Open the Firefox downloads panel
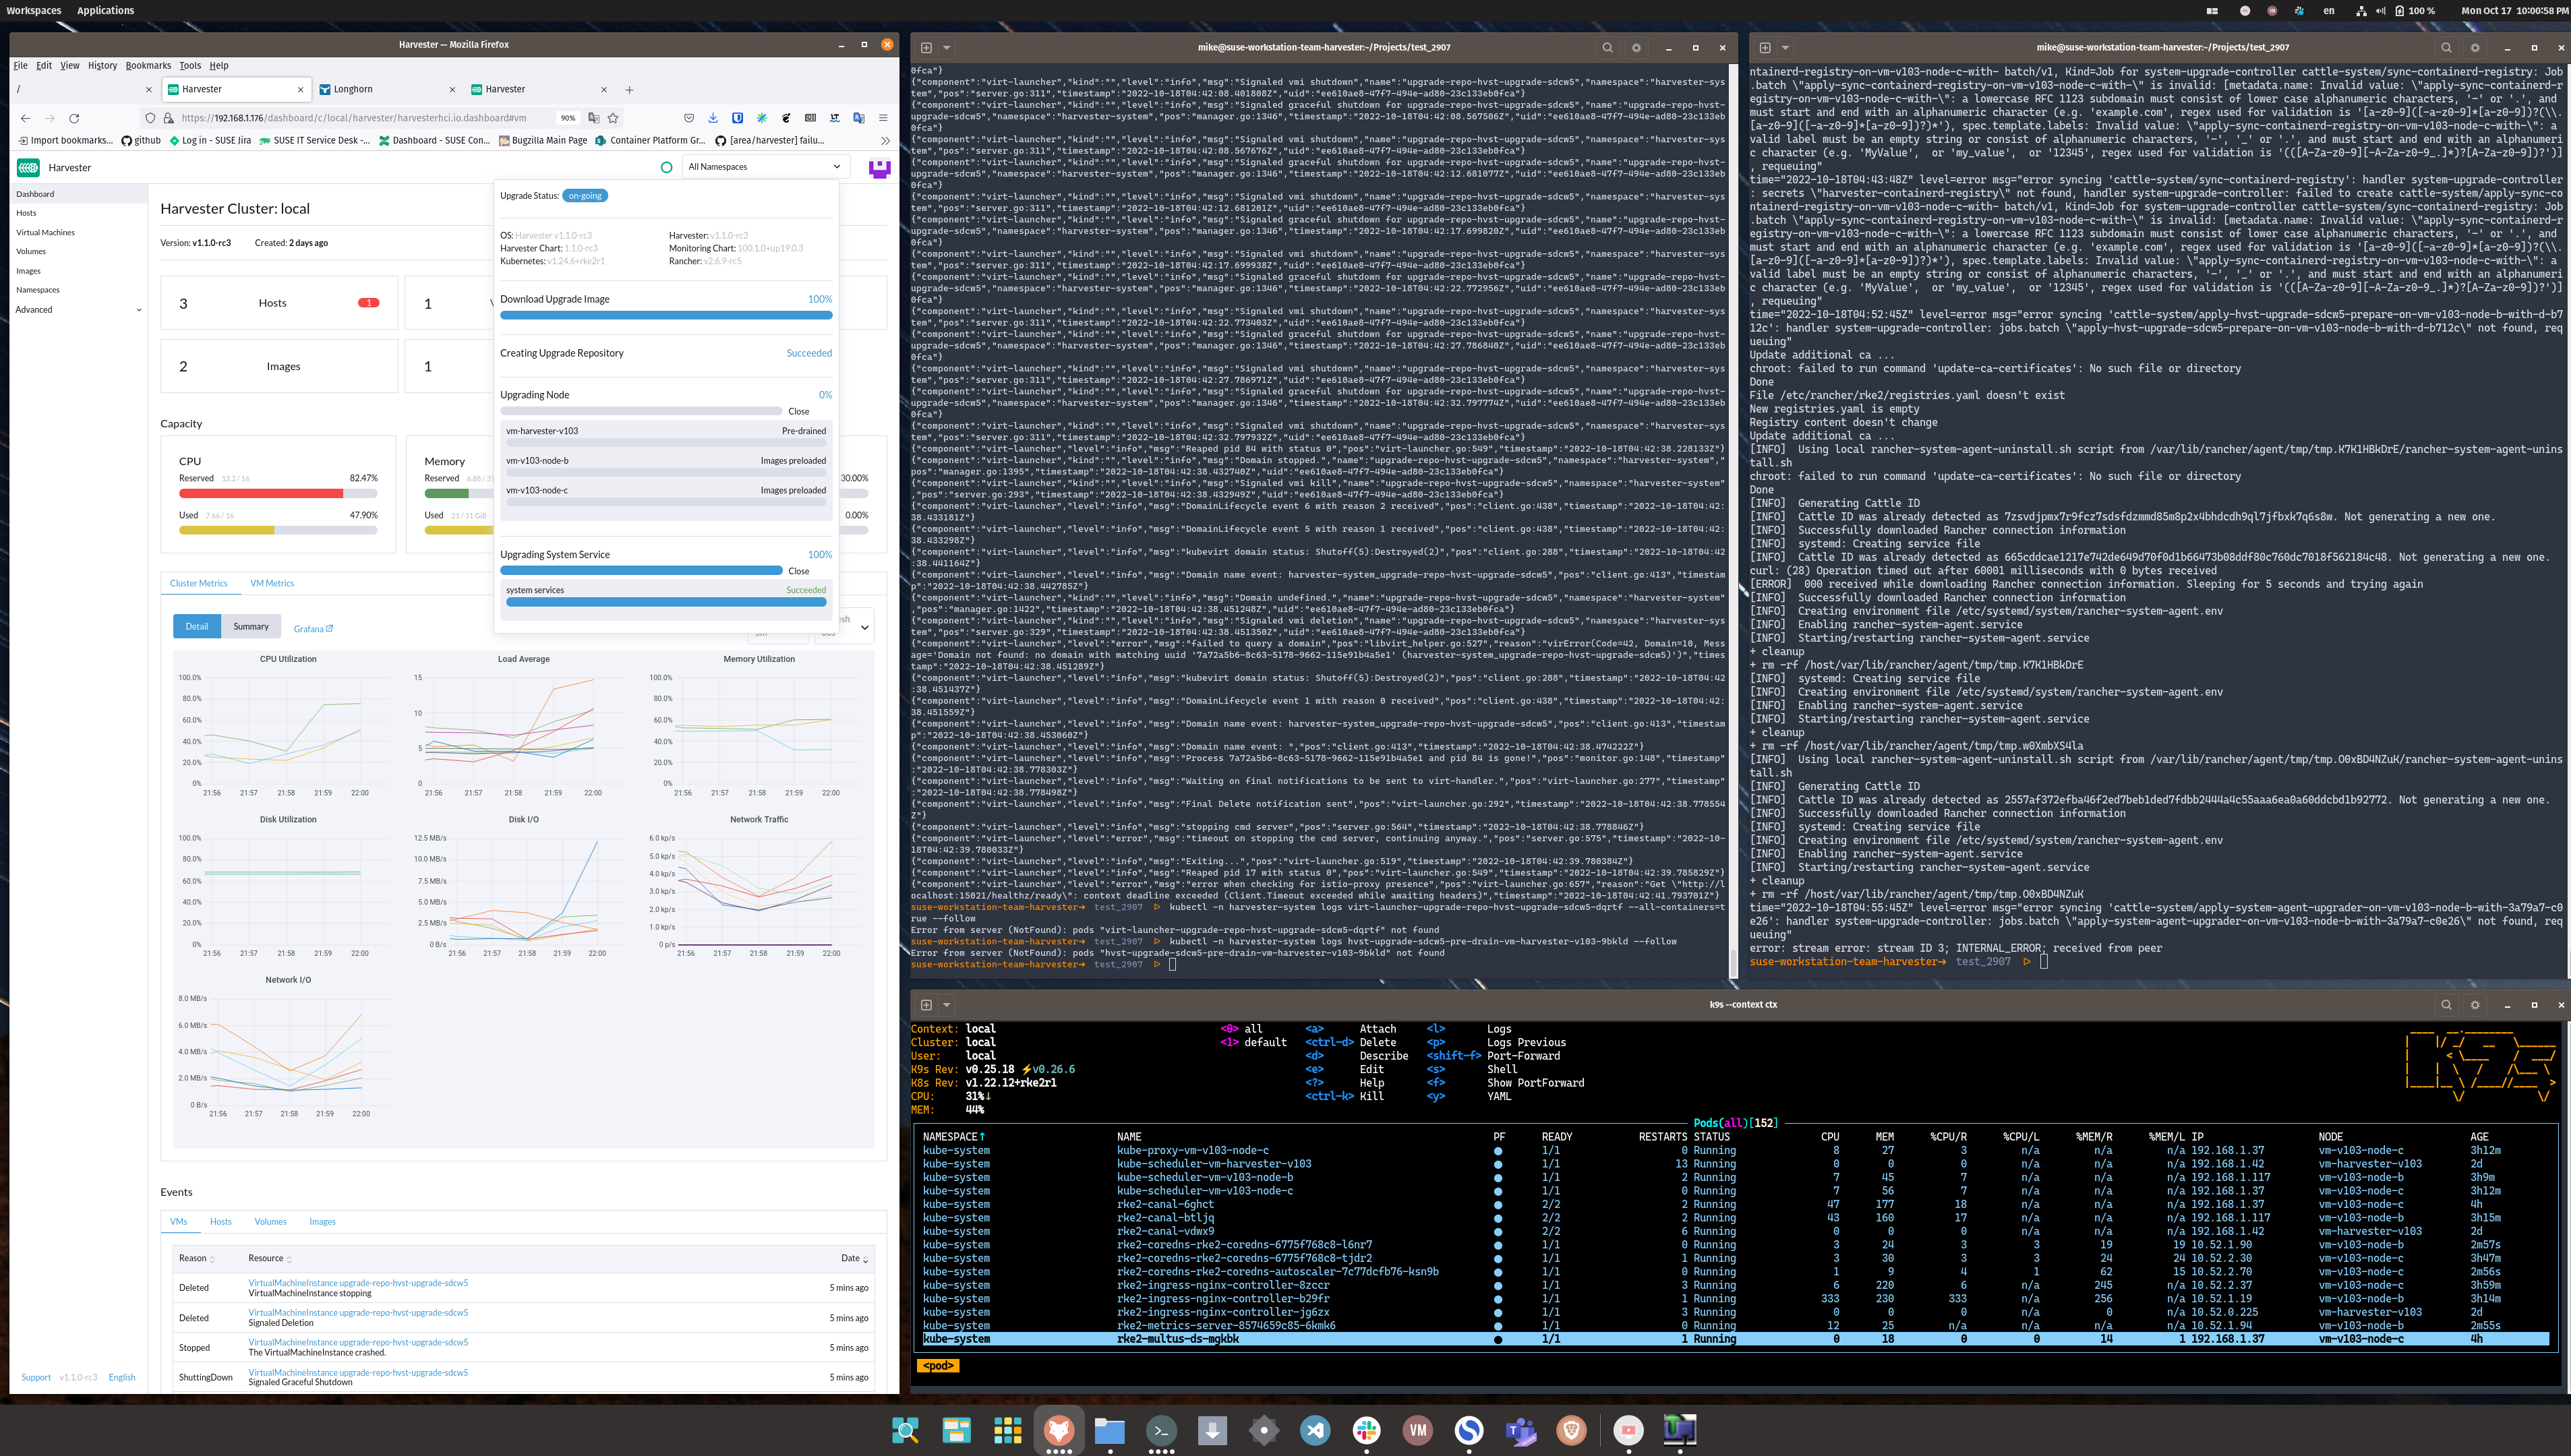2571x1456 pixels. (713, 118)
